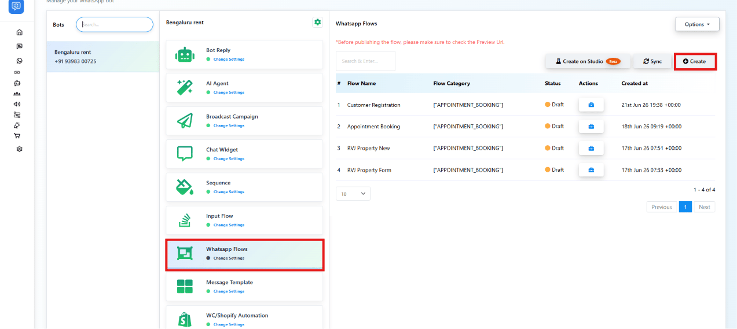Open actions briefcase for RVJ Property Form
This screenshot has height=329, width=737.
[591, 170]
